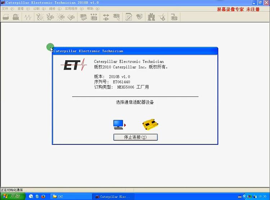Image resolution: width=270 pixels, height=200 pixels.
Task: Click the 正在初始化通信 status bar text
Action: pyautogui.click(x=14, y=190)
